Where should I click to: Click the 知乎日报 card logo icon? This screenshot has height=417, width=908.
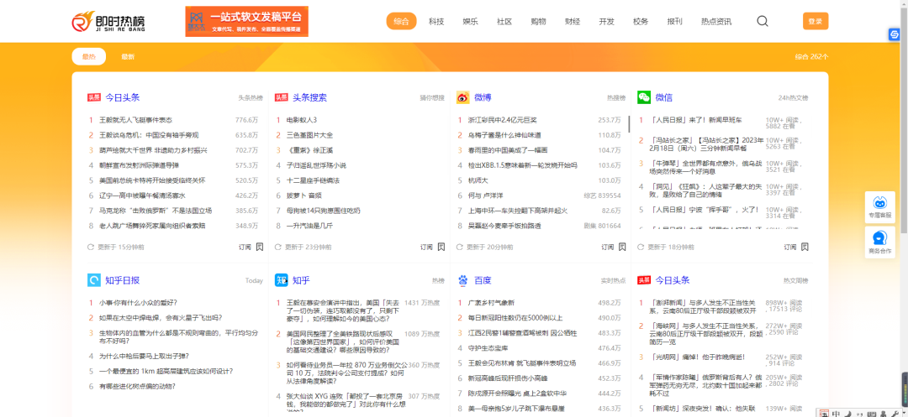94,280
